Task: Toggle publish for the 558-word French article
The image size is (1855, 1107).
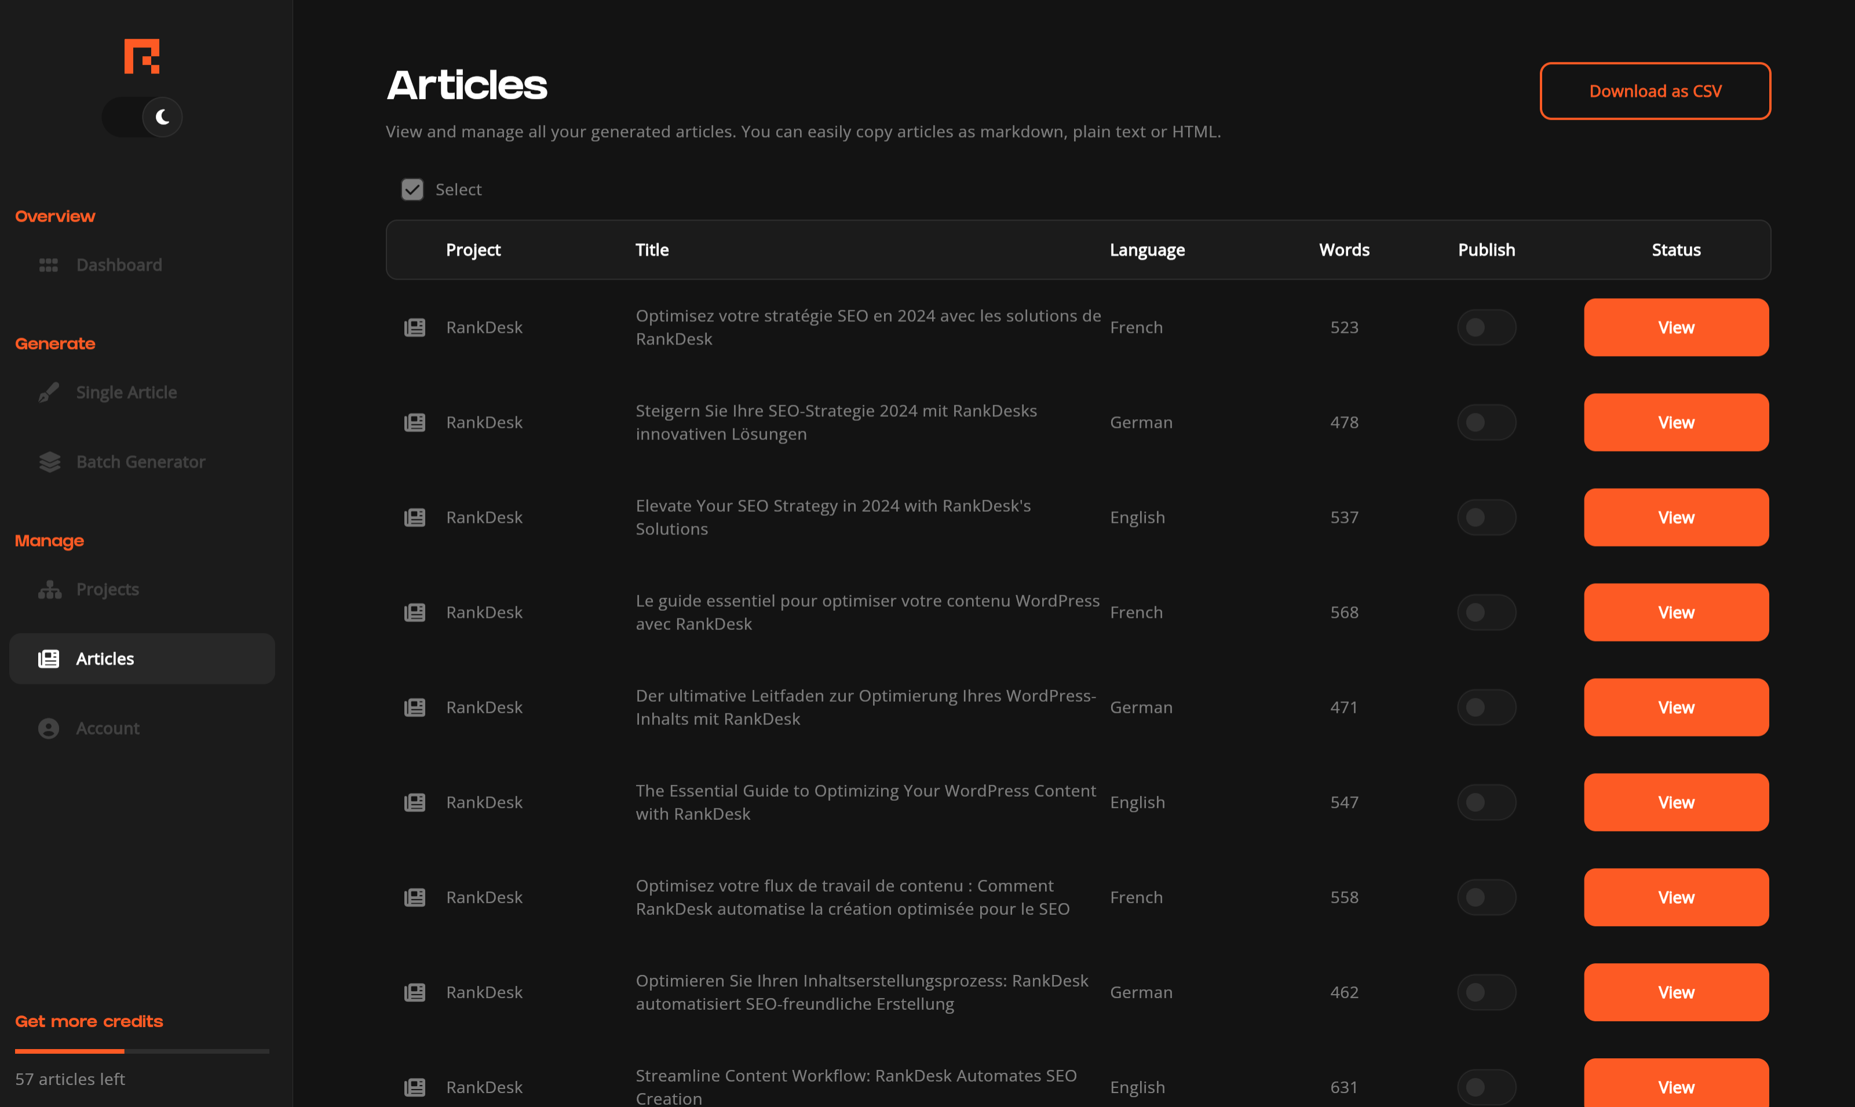Action: 1487,897
